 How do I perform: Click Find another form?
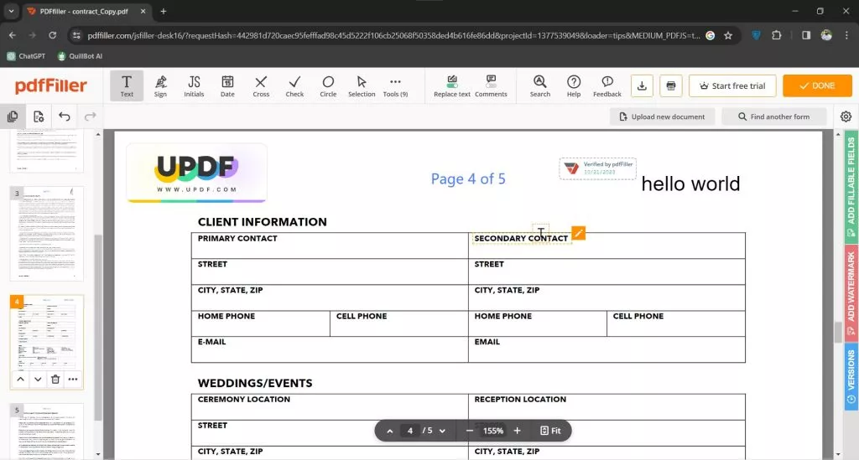click(773, 116)
